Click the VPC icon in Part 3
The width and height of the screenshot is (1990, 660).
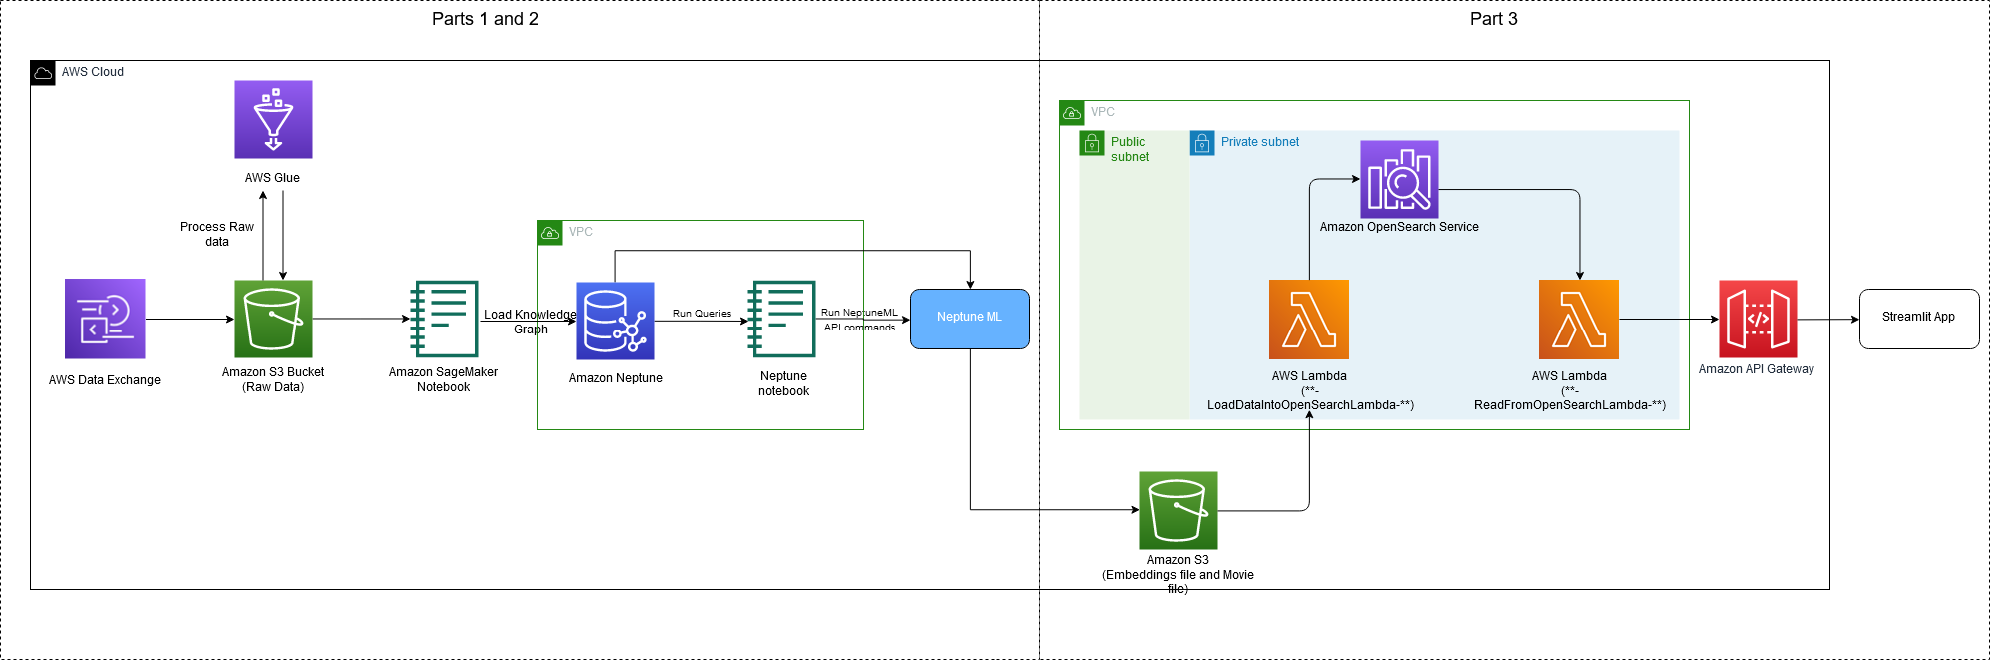[1072, 113]
